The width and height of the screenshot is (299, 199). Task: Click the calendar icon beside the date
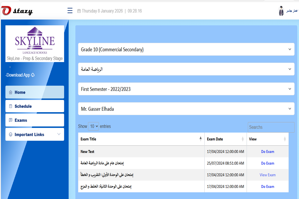[x=79, y=11]
